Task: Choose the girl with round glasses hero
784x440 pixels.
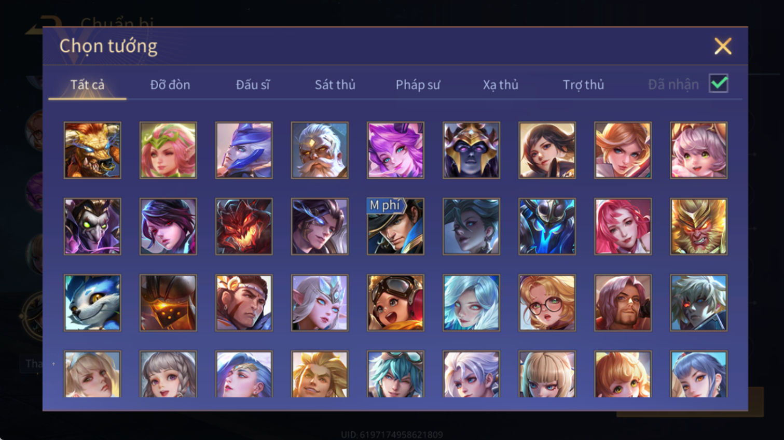Action: [x=547, y=303]
